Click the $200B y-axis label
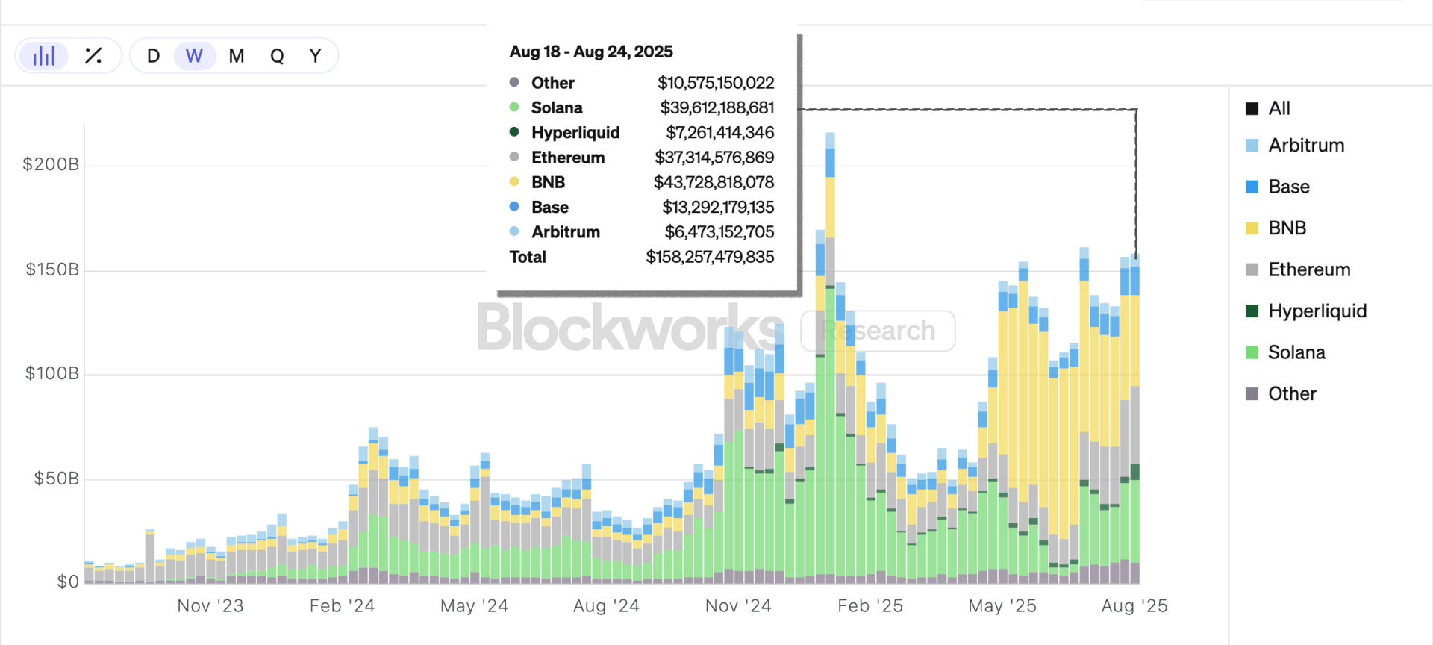Screen dimensions: 1433x645 (51, 164)
